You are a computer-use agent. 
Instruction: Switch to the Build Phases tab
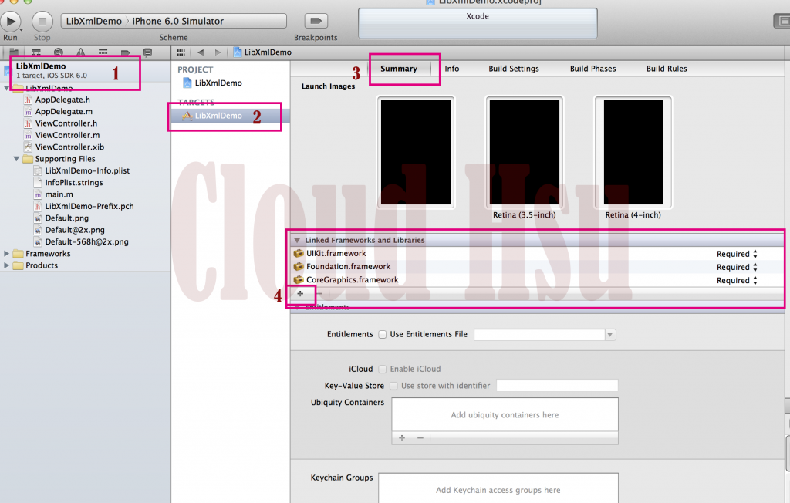tap(592, 69)
